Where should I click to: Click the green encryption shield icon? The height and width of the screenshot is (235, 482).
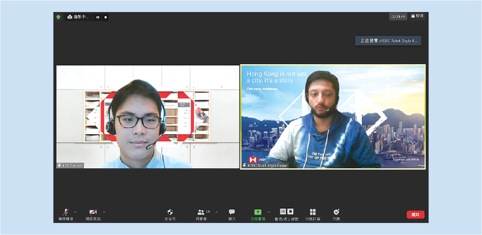click(59, 17)
